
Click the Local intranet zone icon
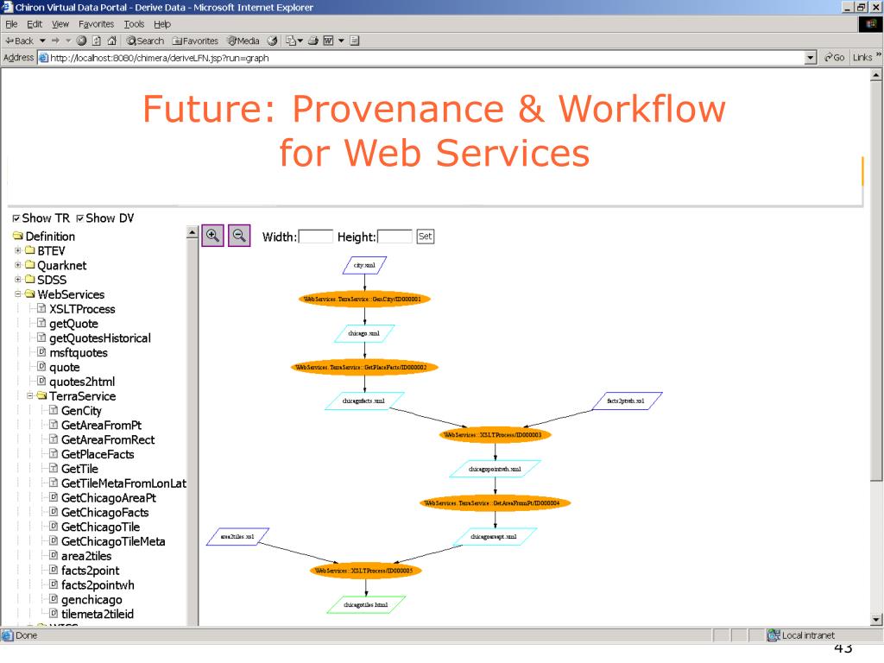[x=773, y=635]
